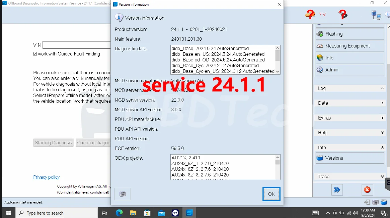Select Measuring Equipment mode
Image resolution: width=390 pixels, height=218 pixels.
(x=350, y=46)
